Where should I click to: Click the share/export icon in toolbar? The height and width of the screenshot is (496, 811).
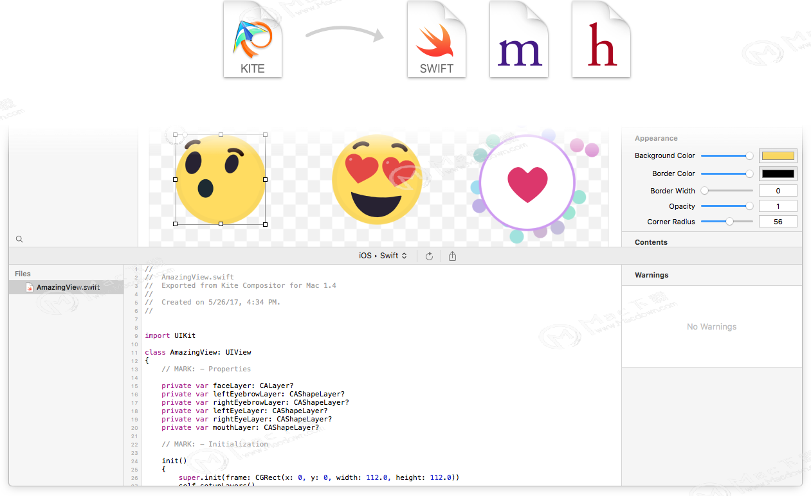452,256
